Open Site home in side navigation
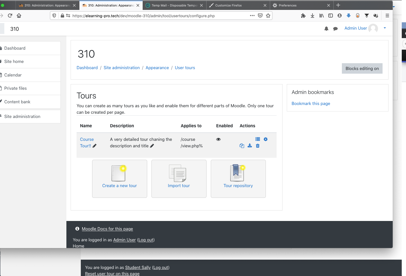This screenshot has width=406, height=276. 30,62
